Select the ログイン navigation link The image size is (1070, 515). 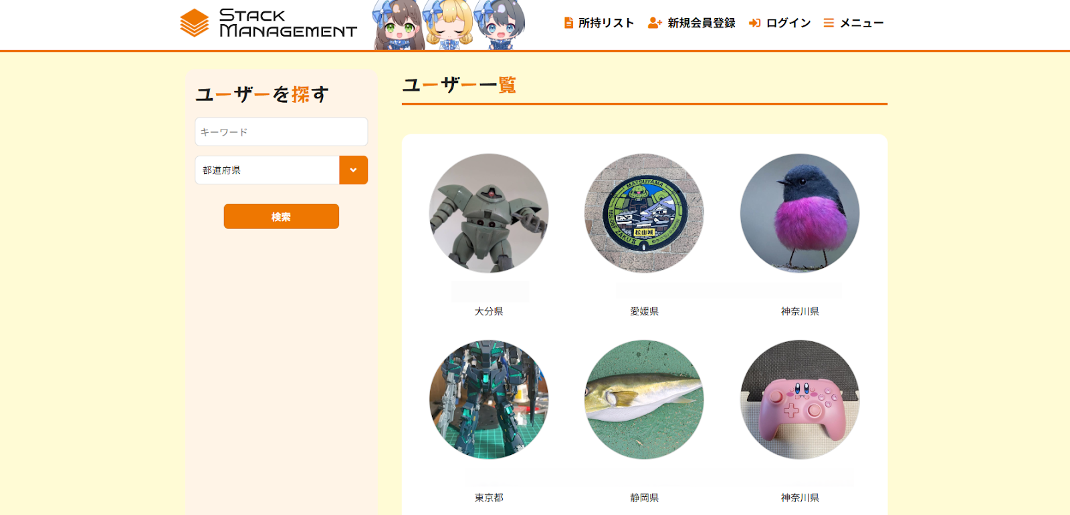780,23
